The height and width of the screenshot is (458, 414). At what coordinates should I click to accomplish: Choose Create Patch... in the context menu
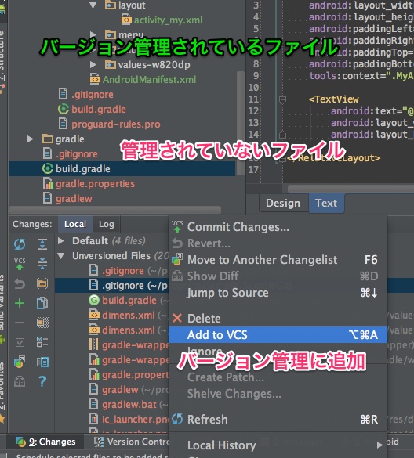(278, 377)
